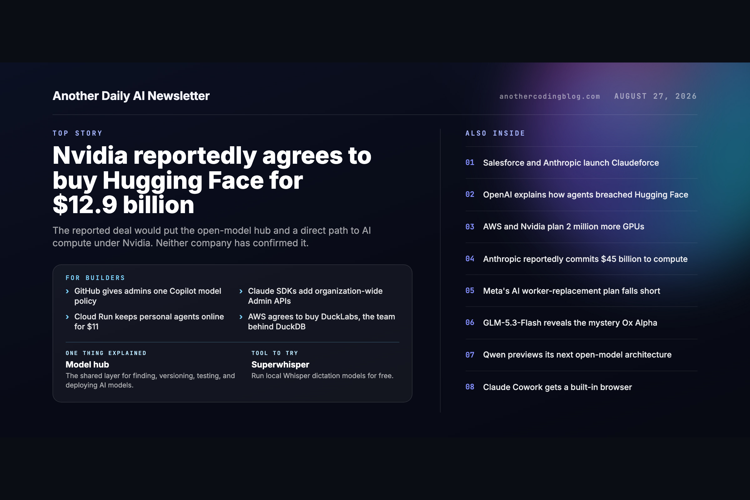This screenshot has width=750, height=500.
Task: Click chevron beside GitHub Copilot policy item
Action: (x=67, y=291)
